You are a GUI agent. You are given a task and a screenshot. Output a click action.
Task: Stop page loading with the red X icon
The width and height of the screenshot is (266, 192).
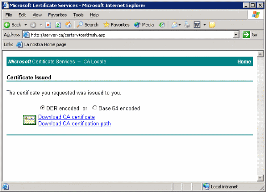pos(48,25)
